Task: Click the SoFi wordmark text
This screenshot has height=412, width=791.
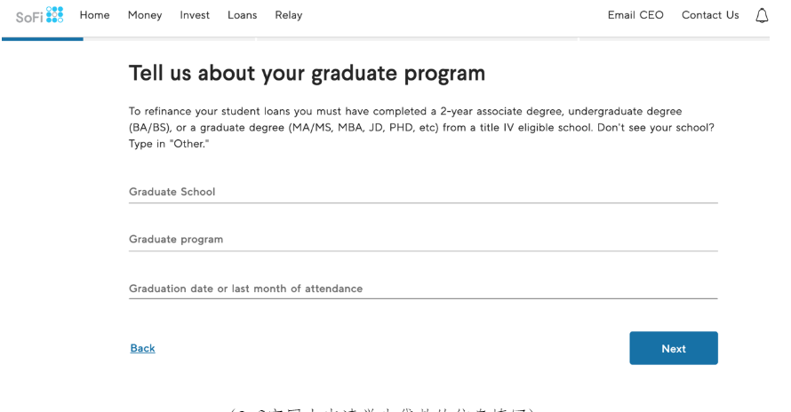Action: click(x=28, y=17)
